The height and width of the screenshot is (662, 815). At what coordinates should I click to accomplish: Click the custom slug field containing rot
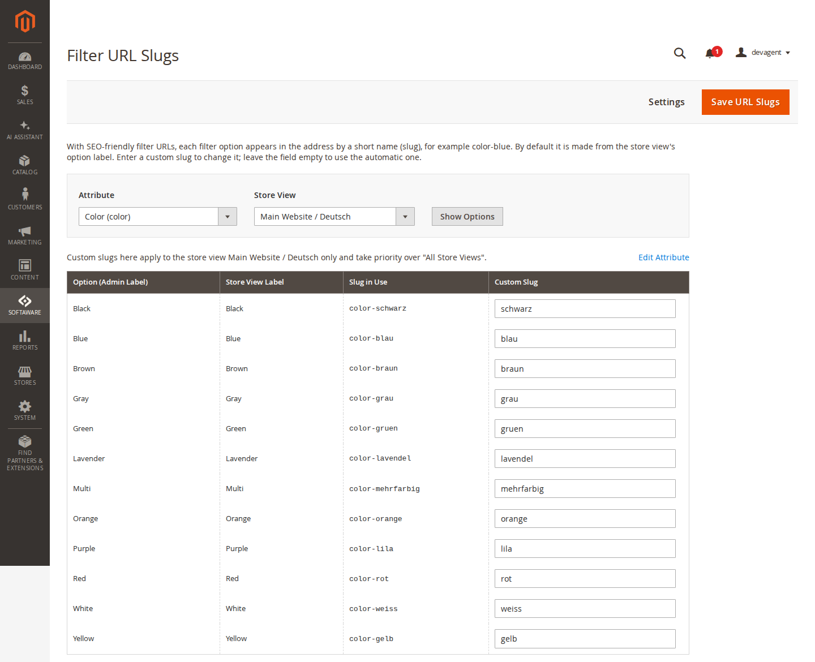click(585, 579)
